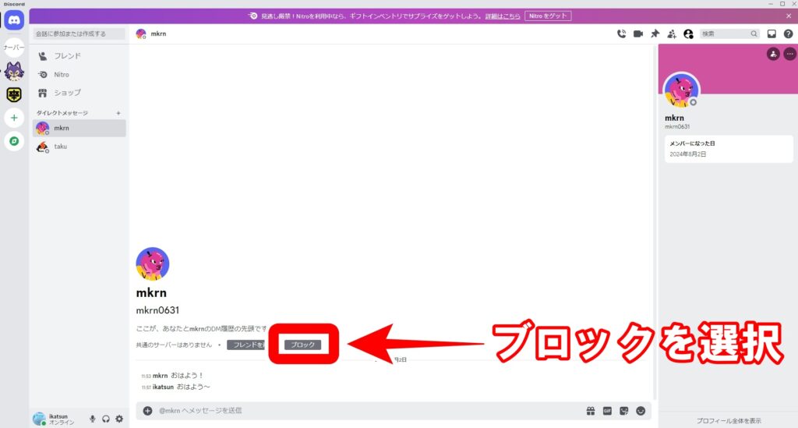Open the GIF picker
The image size is (798, 428).
[607, 411]
